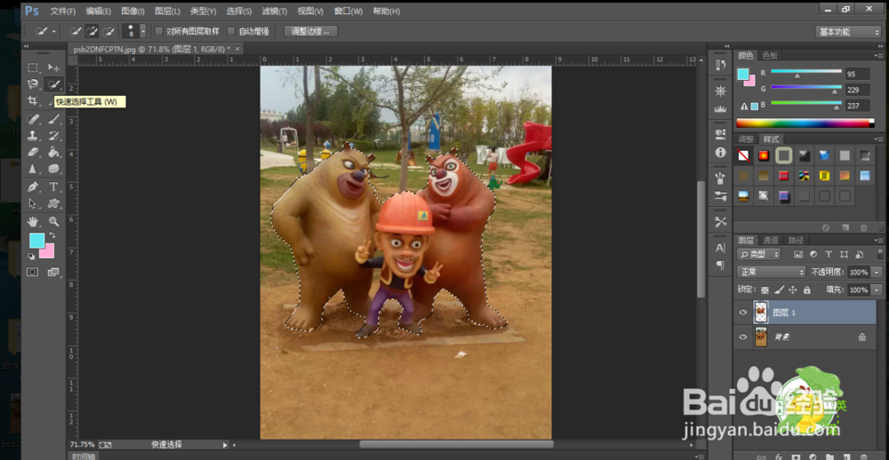
Task: Change the screen mode
Action: pos(54,272)
